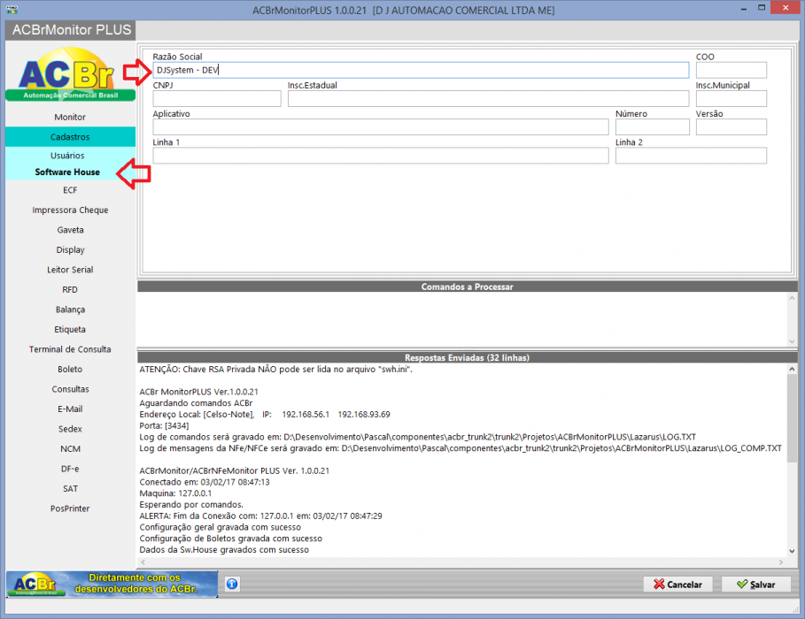Viewport: 805px width, 619px height.
Task: Open the ECF settings page
Action: pos(70,190)
